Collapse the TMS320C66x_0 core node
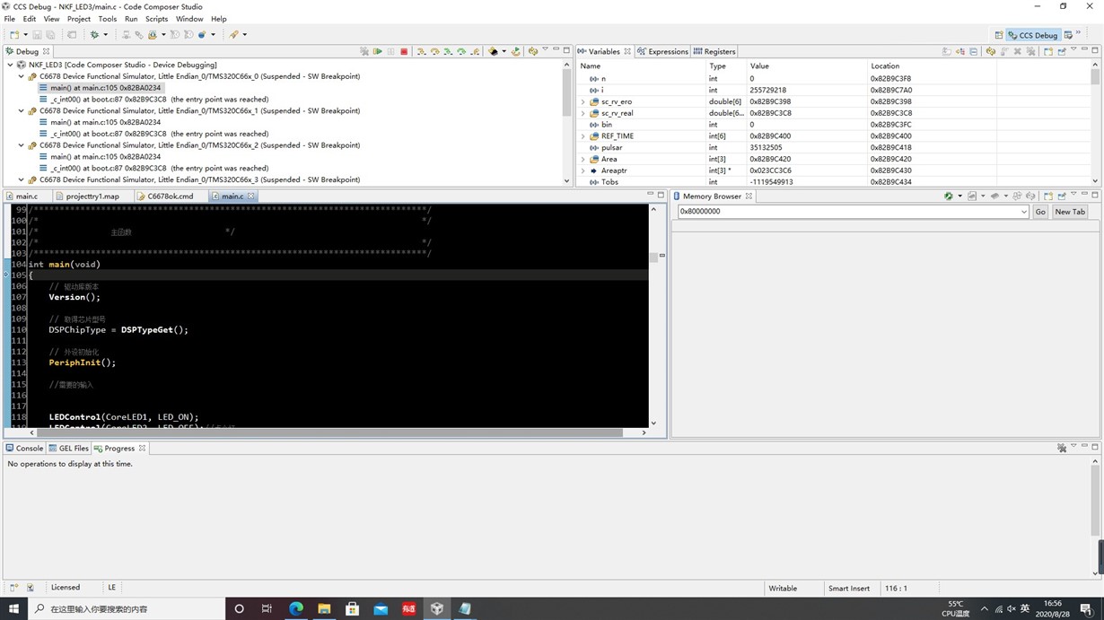The image size is (1104, 620). pyautogui.click(x=21, y=76)
